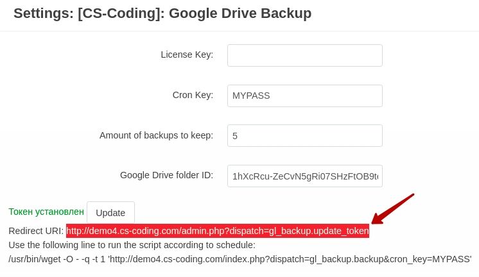The height and width of the screenshot is (277, 479).
Task: Click the 'License Key:' label
Action: click(x=187, y=55)
